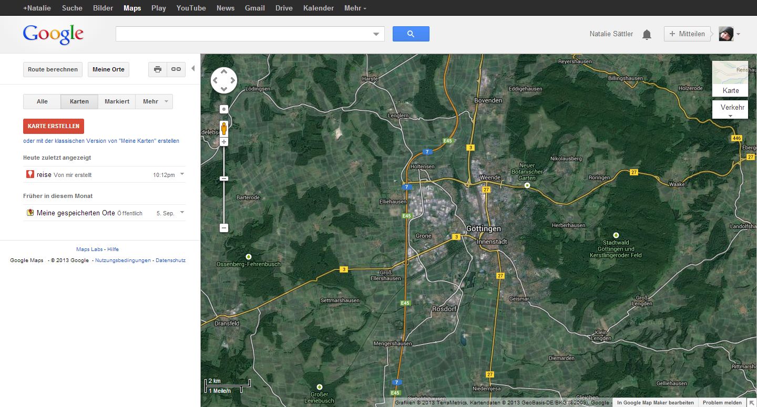
Task: Select the Markiert tab
Action: (117, 101)
